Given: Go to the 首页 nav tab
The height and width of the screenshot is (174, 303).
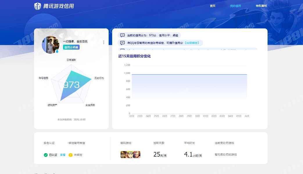Looking at the screenshot, I should (x=213, y=6).
